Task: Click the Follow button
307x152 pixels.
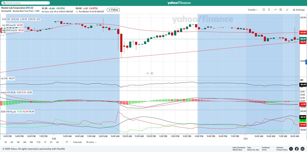Action: point(113,10)
